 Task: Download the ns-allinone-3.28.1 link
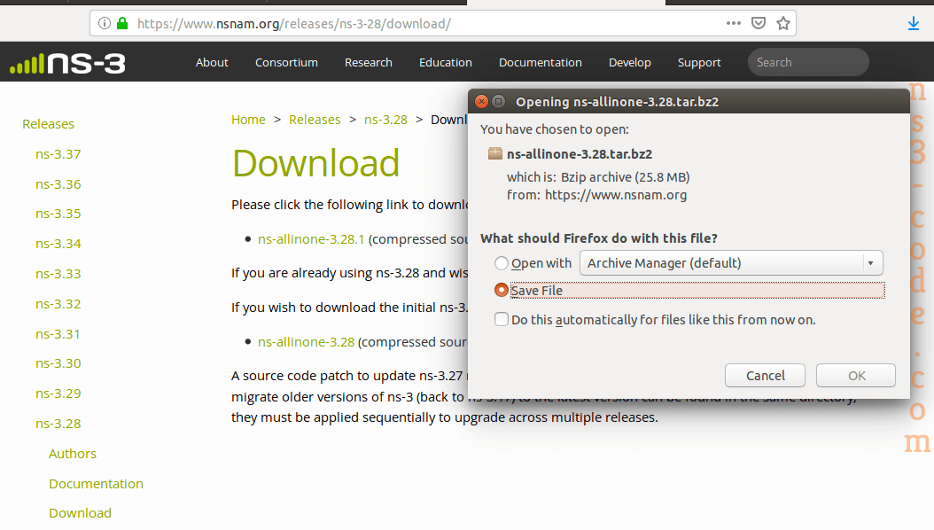311,238
